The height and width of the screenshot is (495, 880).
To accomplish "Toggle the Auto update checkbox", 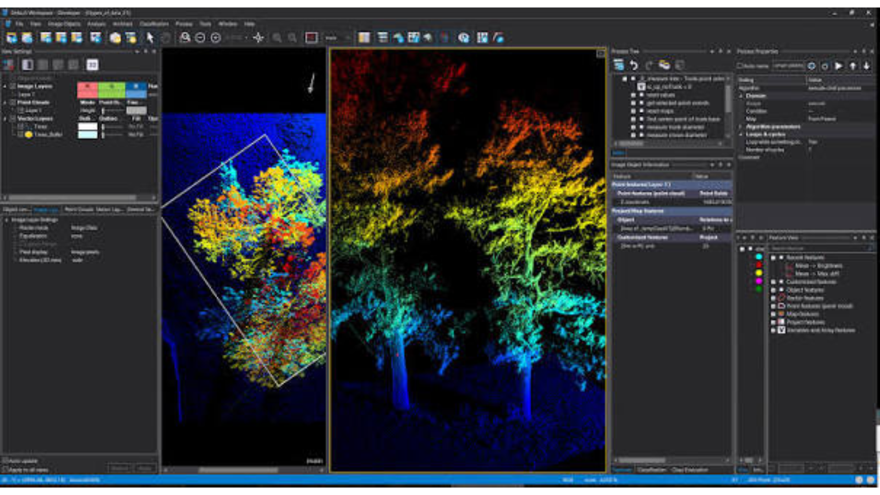I will tap(5, 461).
